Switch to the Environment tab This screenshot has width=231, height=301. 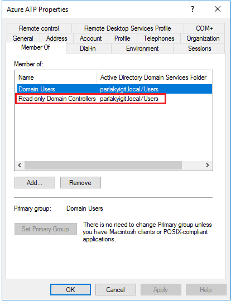142,48
